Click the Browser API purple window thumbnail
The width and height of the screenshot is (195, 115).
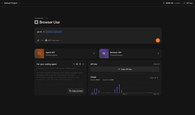tap(104, 54)
